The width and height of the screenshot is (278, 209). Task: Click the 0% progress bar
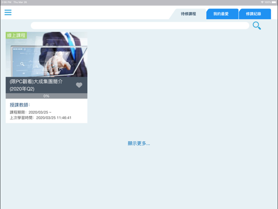[46, 96]
